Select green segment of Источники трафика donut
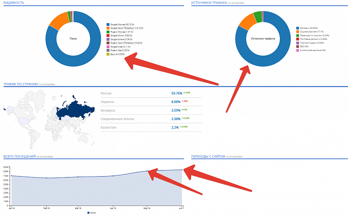Screen dimensions: 348x216 (x=258, y=17)
